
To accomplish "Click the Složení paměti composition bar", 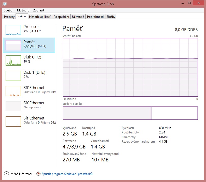I will click(130, 113).
